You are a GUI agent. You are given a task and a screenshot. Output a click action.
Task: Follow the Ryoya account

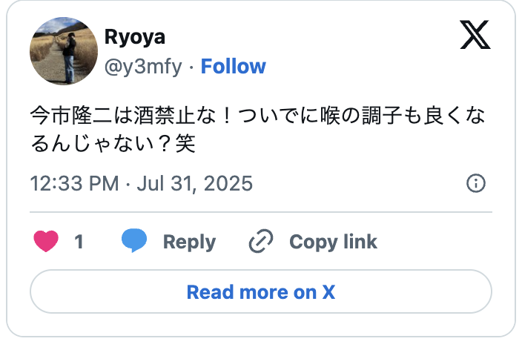(x=234, y=66)
